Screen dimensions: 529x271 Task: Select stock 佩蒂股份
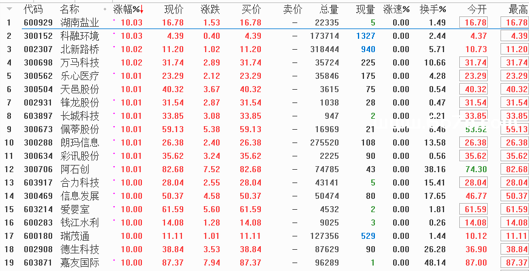pyautogui.click(x=79, y=129)
